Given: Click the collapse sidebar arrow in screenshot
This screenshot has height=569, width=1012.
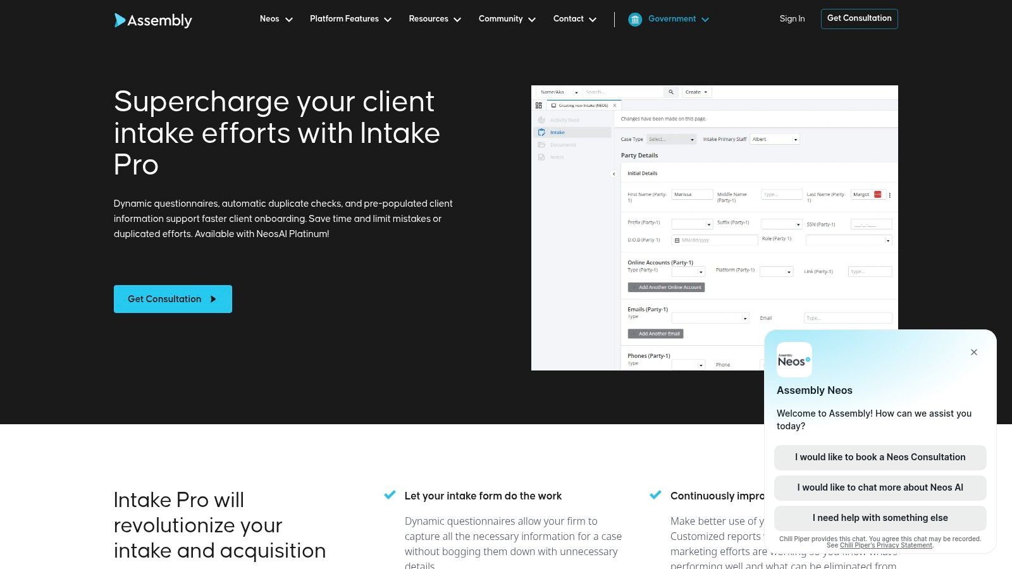Looking at the screenshot, I should coord(614,173).
